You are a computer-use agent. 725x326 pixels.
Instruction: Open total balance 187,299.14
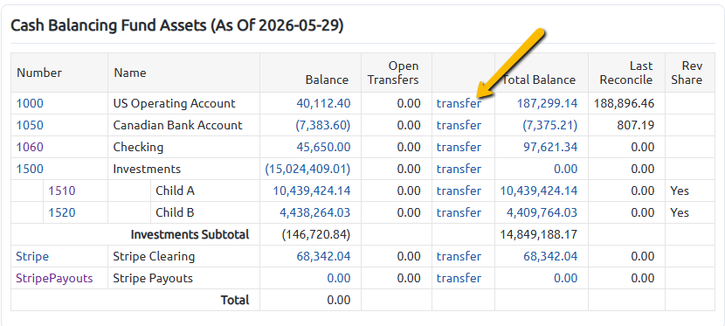[x=547, y=104]
